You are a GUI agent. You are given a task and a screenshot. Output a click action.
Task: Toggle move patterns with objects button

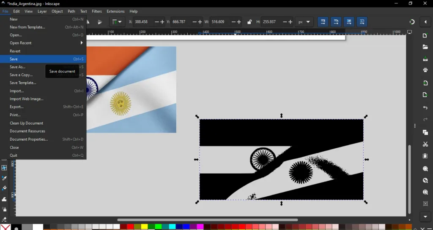tap(362, 22)
